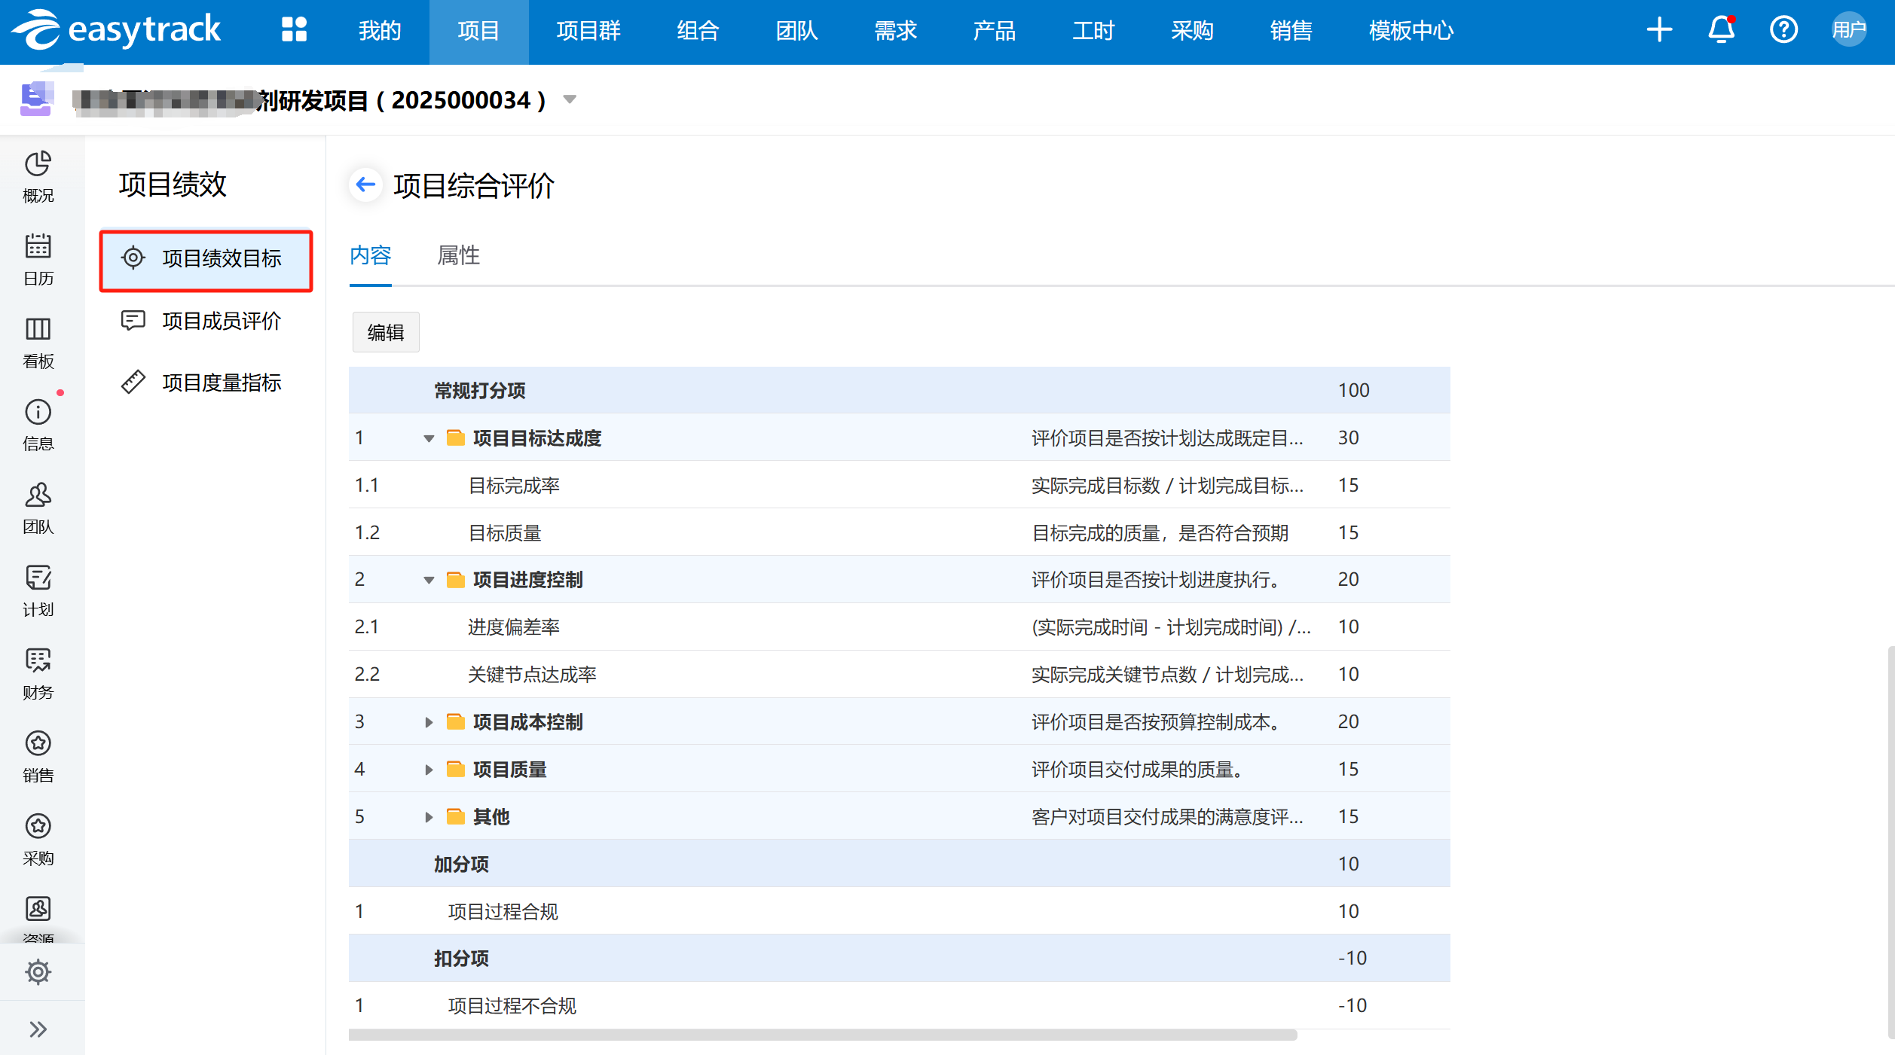Screen dimensions: 1895x1055
Task: Open project name dropdown arrow
Action: 570,100
